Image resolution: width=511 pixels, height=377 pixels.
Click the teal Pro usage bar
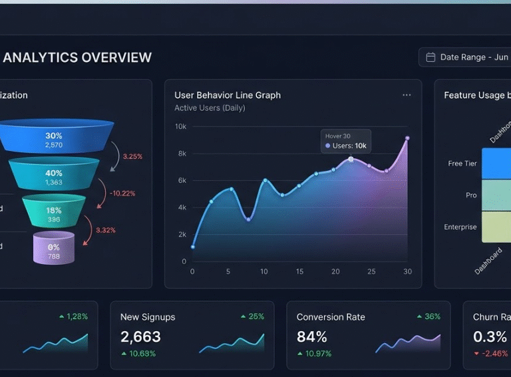(x=496, y=195)
